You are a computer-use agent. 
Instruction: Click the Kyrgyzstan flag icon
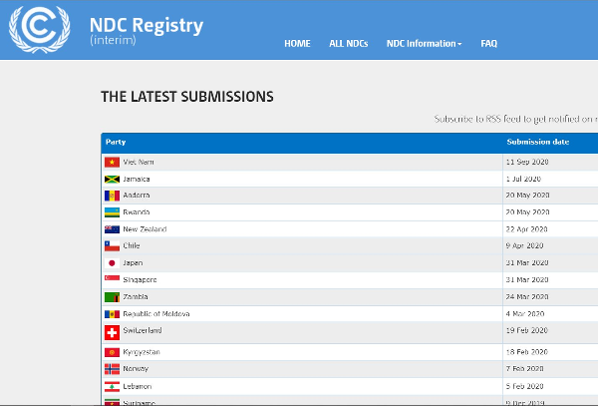click(112, 352)
